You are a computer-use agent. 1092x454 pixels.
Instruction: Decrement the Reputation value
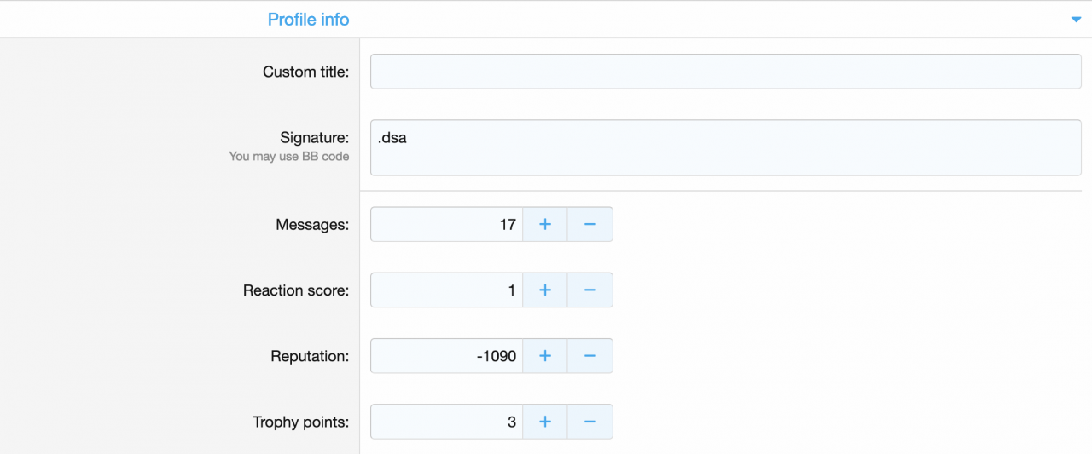click(x=590, y=356)
